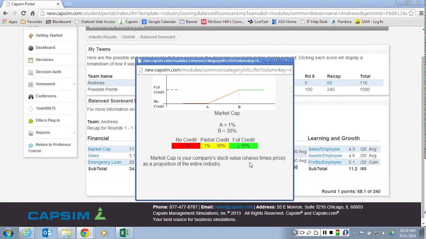This screenshot has height=239, width=426.
Task: Click the Dashboard gauge icon
Action: (31, 48)
